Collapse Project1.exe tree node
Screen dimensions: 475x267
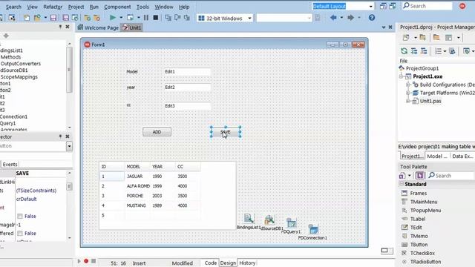pyautogui.click(x=402, y=76)
